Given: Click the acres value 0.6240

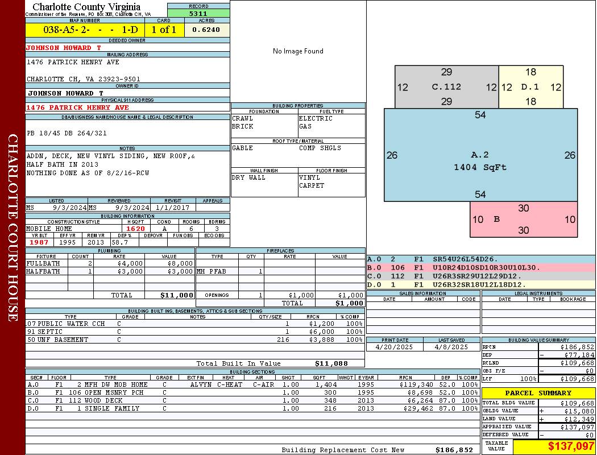Looking at the screenshot, I should click(206, 30).
